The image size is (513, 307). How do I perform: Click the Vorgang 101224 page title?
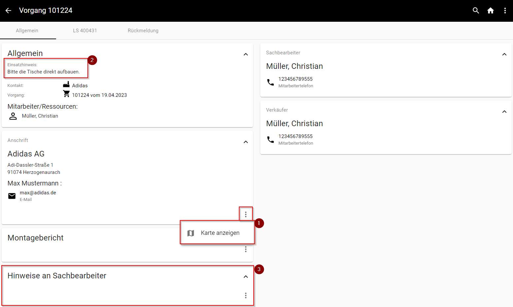pos(46,11)
